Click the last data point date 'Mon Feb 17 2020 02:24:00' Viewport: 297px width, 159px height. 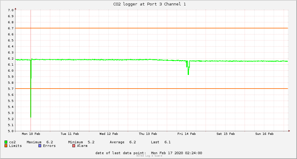pos(177,153)
